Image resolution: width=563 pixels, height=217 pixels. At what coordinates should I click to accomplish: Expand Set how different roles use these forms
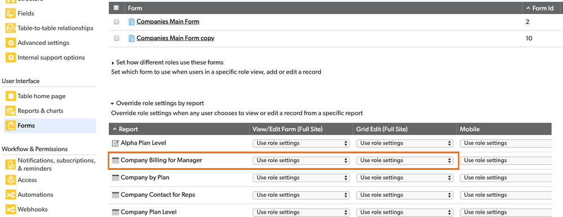click(x=168, y=62)
